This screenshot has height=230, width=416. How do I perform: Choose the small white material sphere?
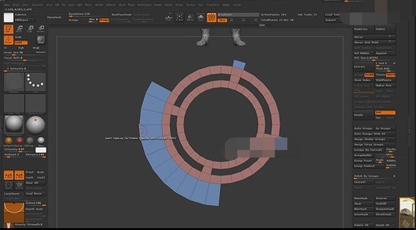tap(41, 141)
